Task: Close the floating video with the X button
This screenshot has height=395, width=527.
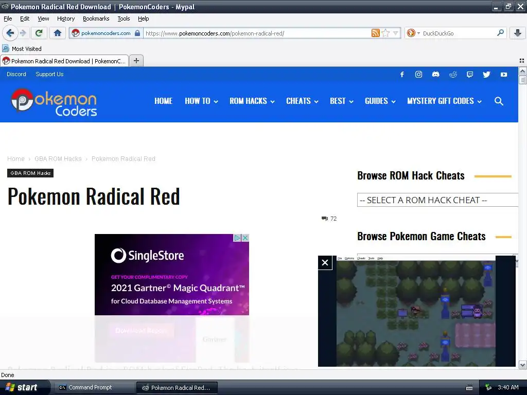Action: [325, 263]
